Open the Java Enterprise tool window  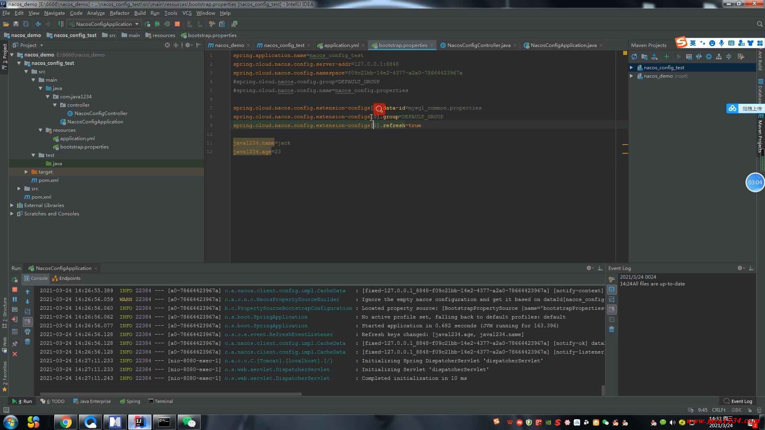(92, 401)
